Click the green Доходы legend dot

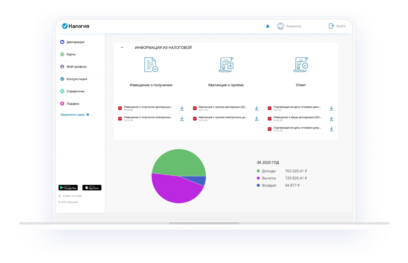(258, 171)
